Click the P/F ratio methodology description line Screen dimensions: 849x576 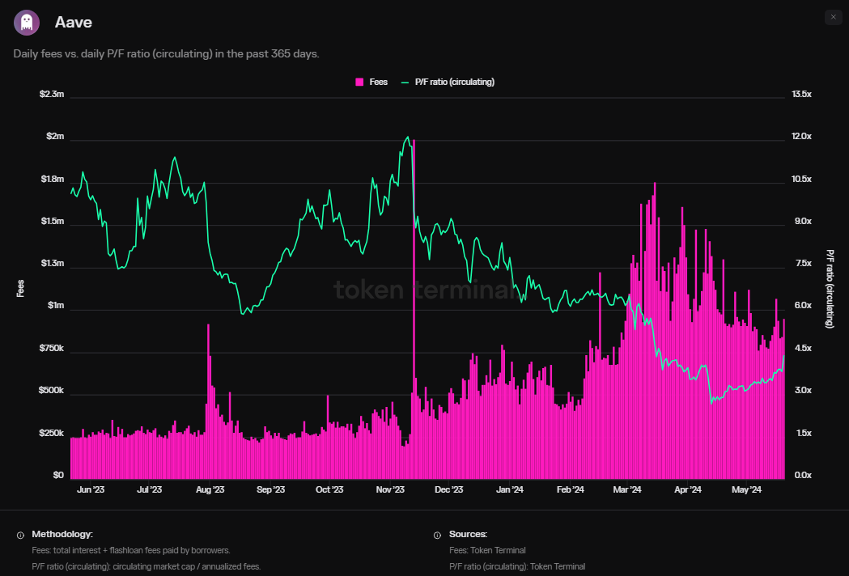tap(146, 567)
